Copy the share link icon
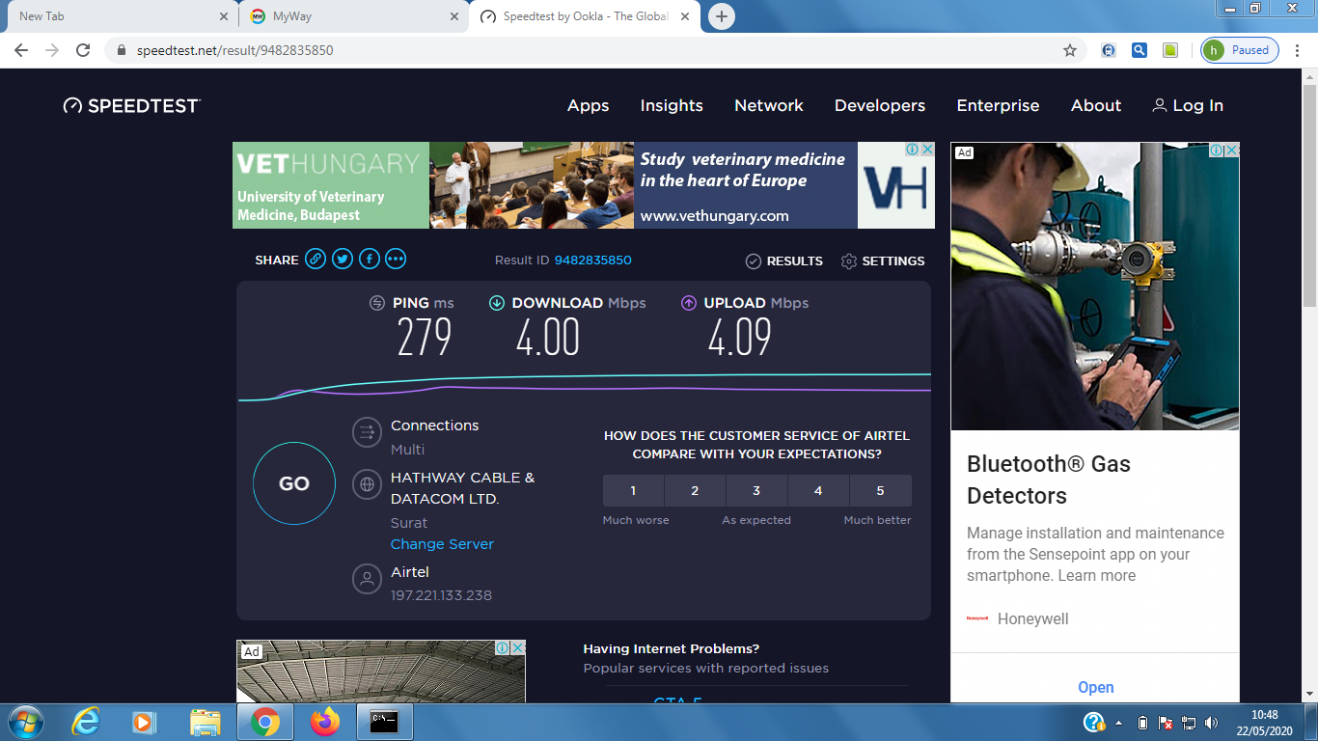Screen dimensions: 1318x741 point(316,260)
